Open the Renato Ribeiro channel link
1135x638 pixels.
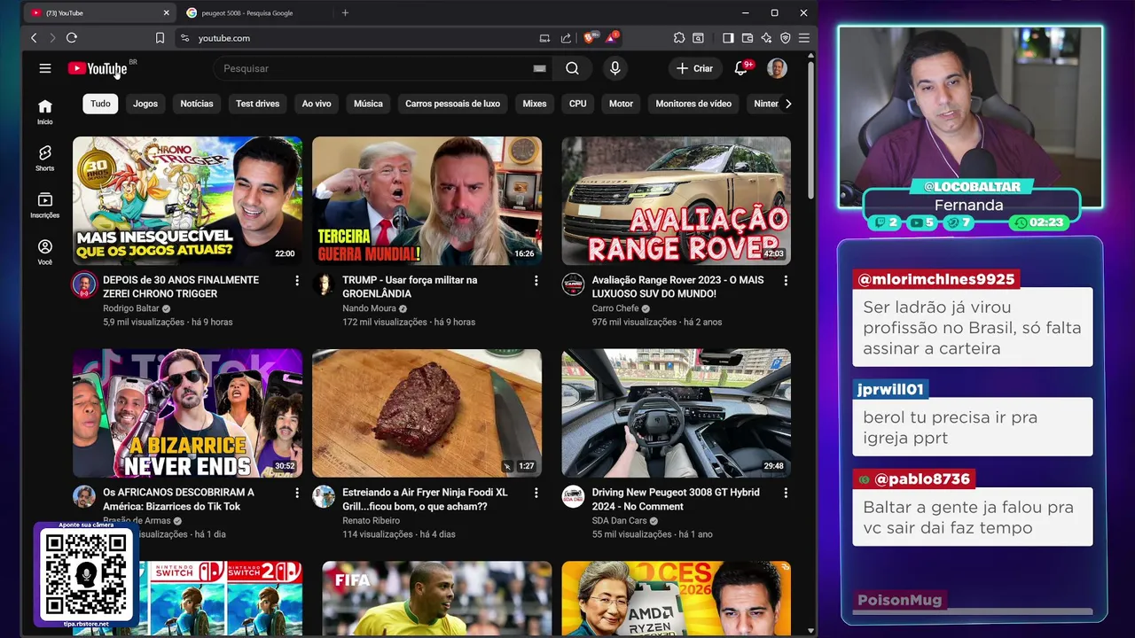pos(371,521)
